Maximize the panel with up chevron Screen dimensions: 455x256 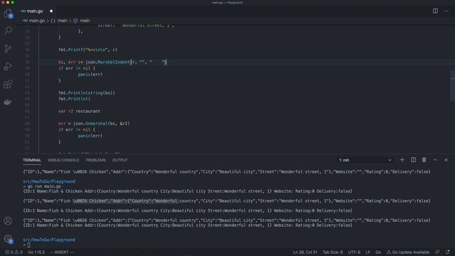[435, 160]
